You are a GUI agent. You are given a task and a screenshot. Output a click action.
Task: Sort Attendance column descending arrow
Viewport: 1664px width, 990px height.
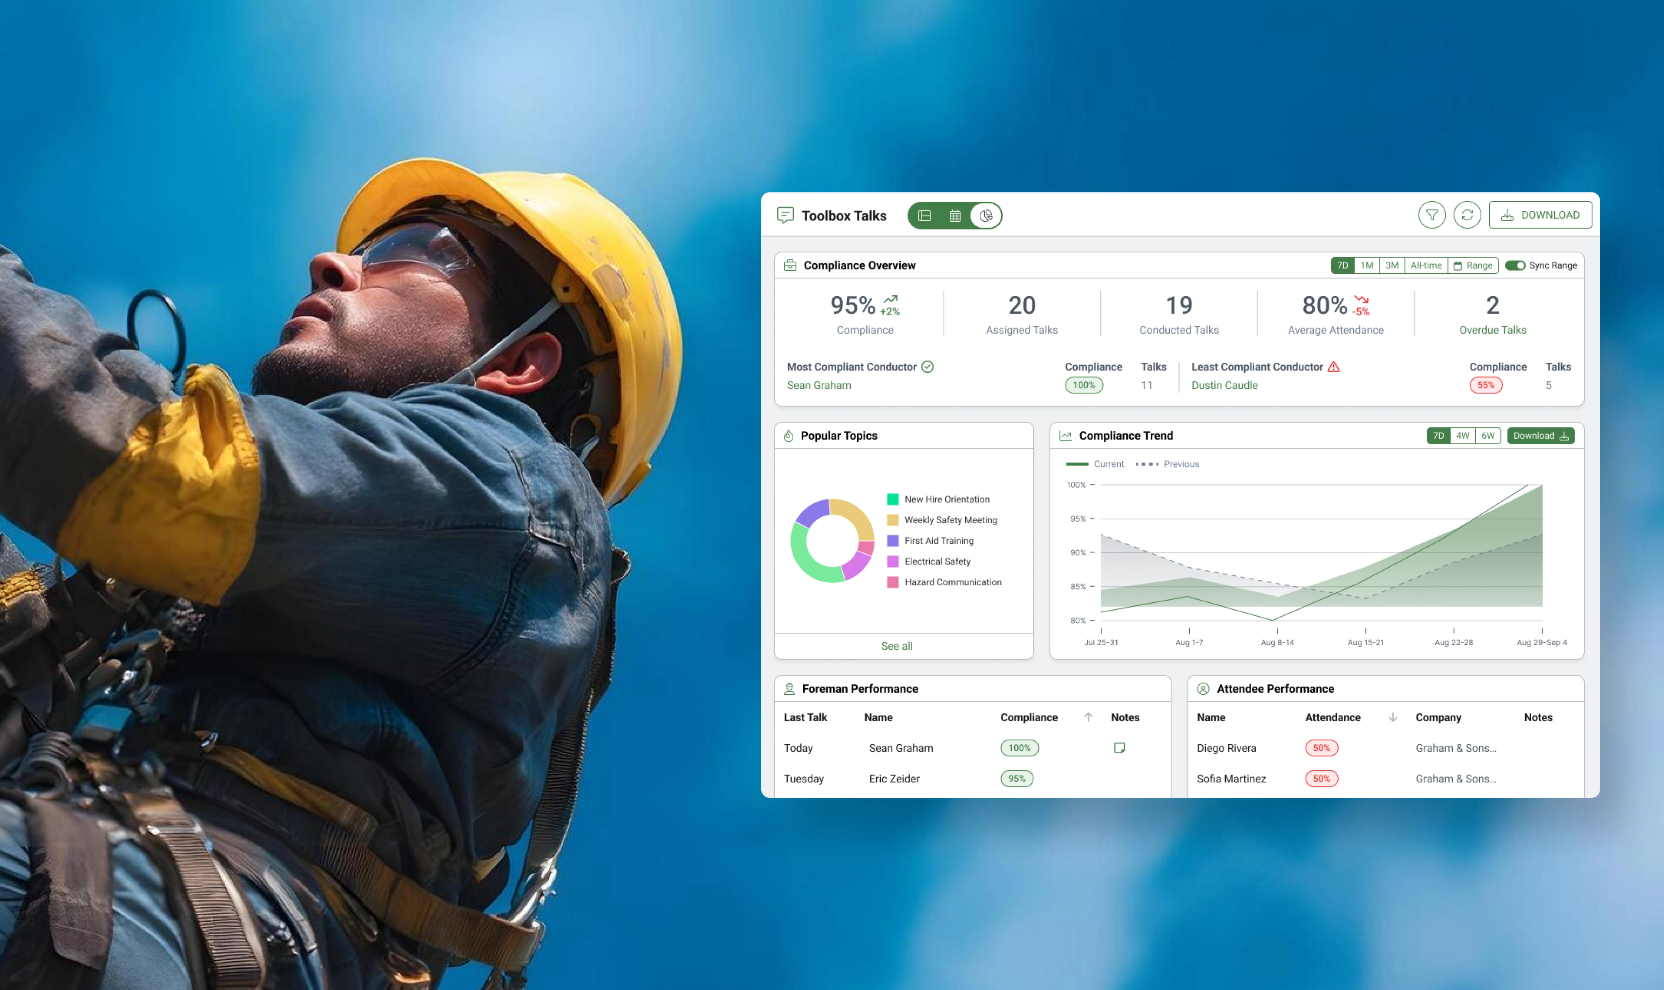point(1392,717)
